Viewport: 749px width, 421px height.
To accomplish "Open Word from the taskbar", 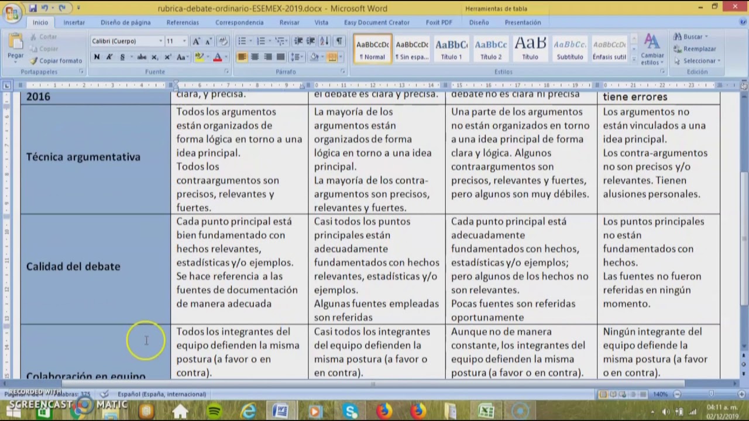I will pyautogui.click(x=280, y=412).
